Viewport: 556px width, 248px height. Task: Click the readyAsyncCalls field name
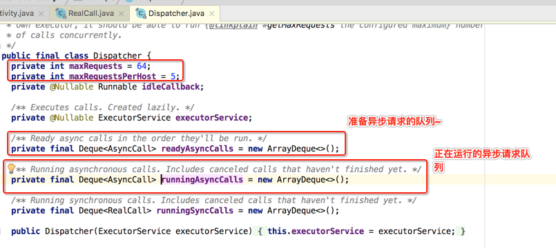tap(197, 149)
